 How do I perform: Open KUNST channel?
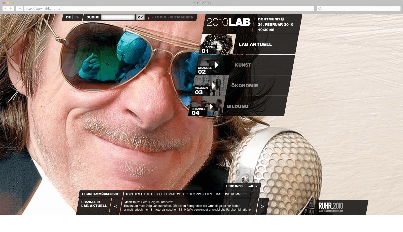click(x=243, y=65)
